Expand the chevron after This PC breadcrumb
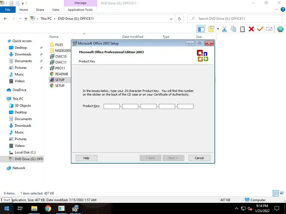Viewport: 286px width, 214px height. [55, 19]
